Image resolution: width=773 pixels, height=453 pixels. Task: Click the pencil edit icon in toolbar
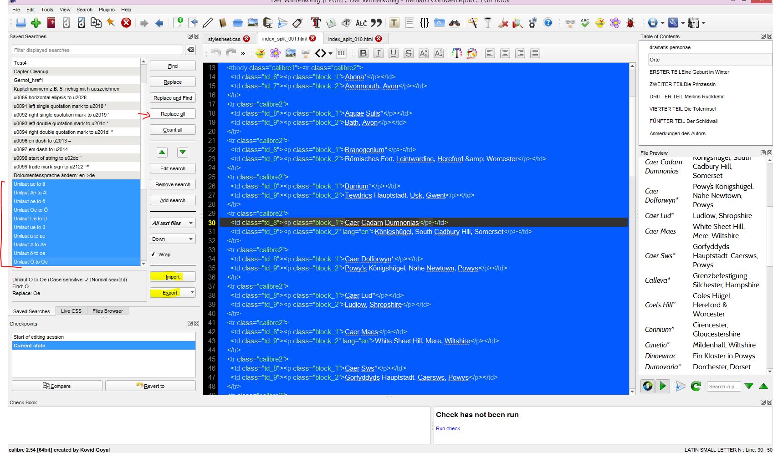click(208, 23)
